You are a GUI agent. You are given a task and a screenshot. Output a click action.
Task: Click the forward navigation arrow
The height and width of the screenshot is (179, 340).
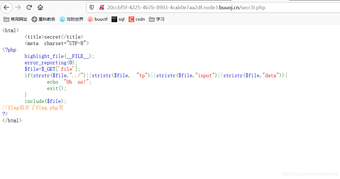pyautogui.click(x=18, y=8)
